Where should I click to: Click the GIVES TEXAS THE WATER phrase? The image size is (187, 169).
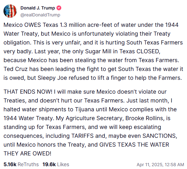coord(134,145)
